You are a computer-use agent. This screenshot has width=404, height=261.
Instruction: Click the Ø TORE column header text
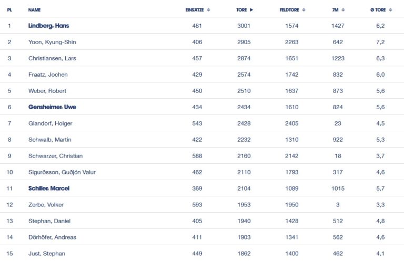coord(378,10)
